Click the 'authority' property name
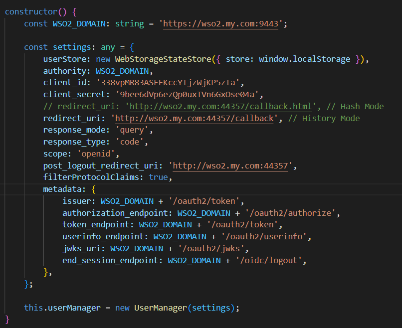The width and height of the screenshot is (402, 328). pos(65,71)
